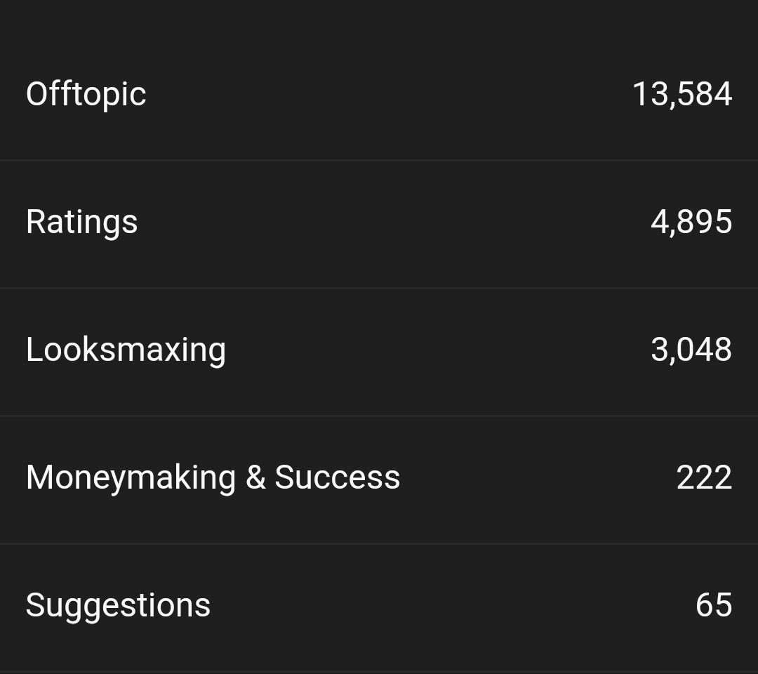Click the word "Moneymaking" in the list
Viewport: 758px width, 674px height.
click(131, 477)
